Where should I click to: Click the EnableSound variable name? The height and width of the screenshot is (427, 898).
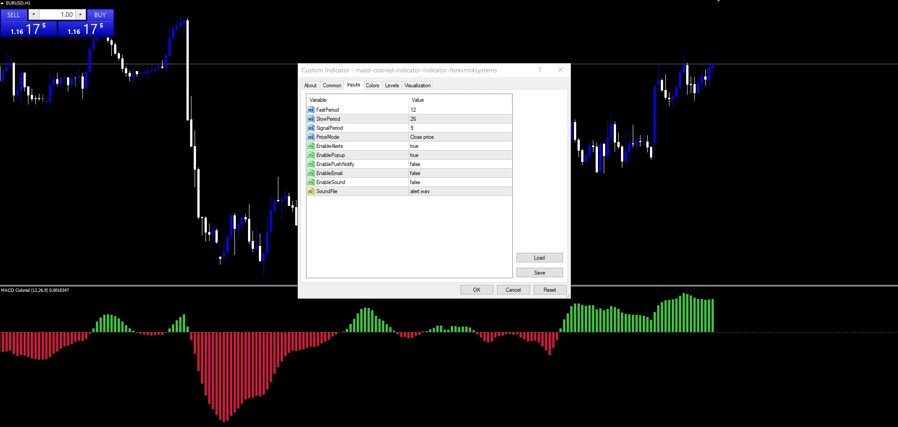point(330,182)
